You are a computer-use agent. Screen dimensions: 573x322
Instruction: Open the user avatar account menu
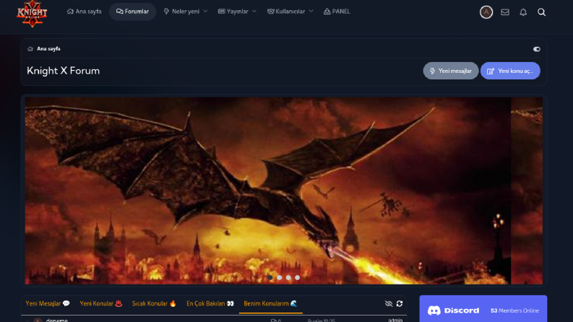coord(486,12)
